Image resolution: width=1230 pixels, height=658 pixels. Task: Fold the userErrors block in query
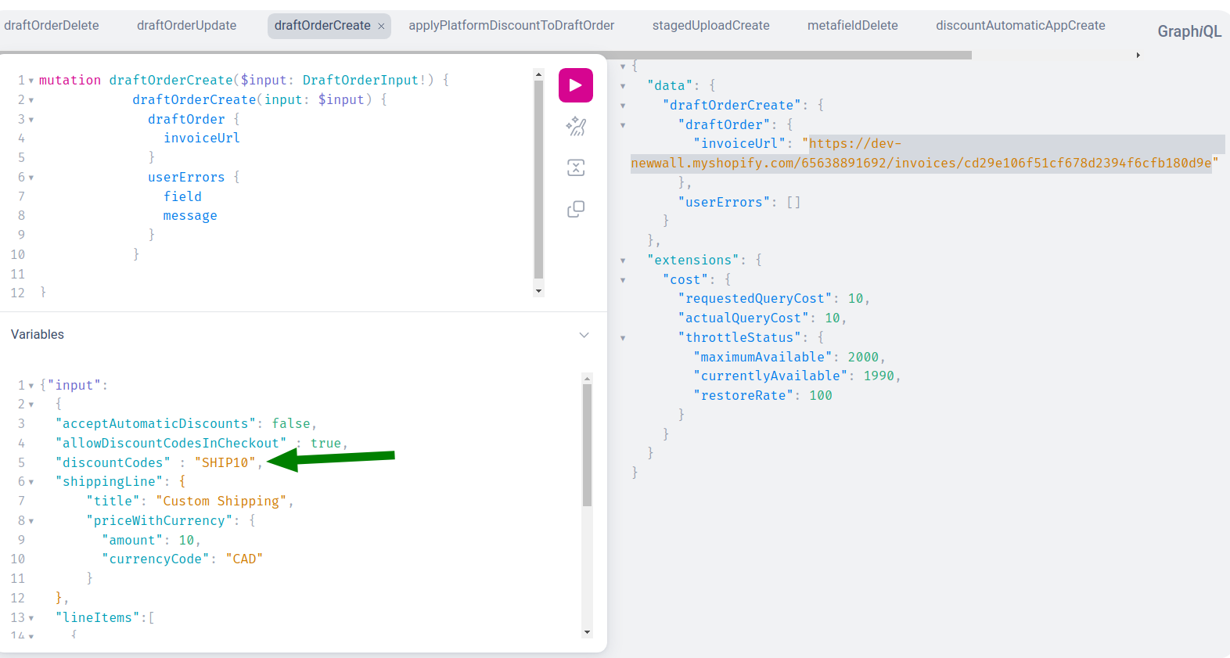[x=31, y=178]
